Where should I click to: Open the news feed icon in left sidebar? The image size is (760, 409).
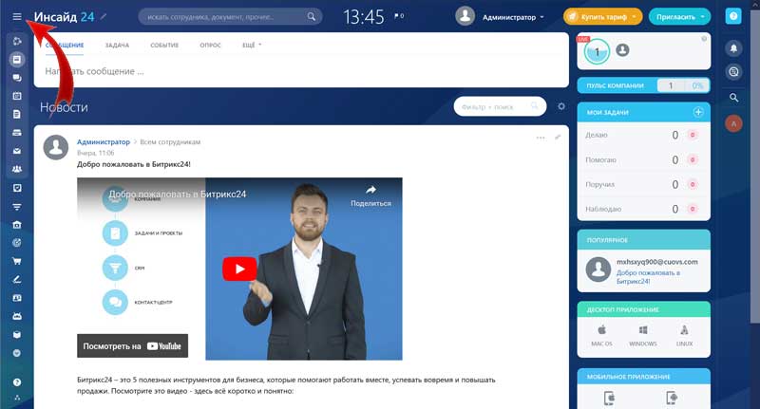(x=17, y=60)
